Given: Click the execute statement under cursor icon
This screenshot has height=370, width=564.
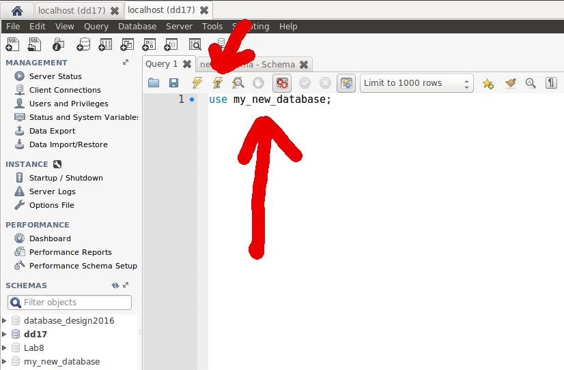Looking at the screenshot, I should click(218, 83).
